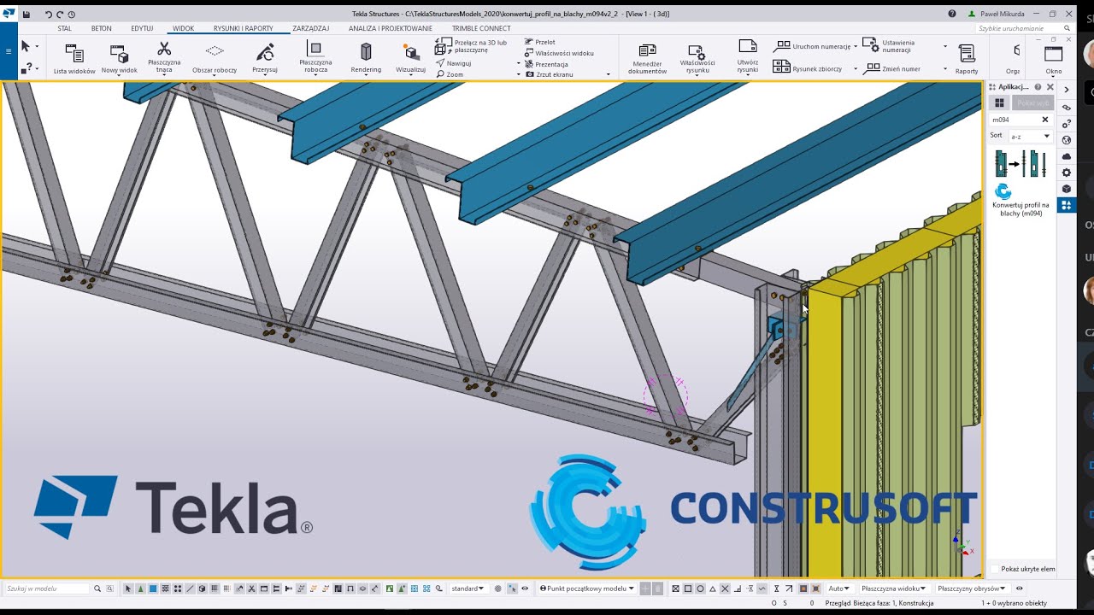The height and width of the screenshot is (615, 1094).
Task: Select Płaszczyzna tnąca clip plane tool
Action: (164, 57)
